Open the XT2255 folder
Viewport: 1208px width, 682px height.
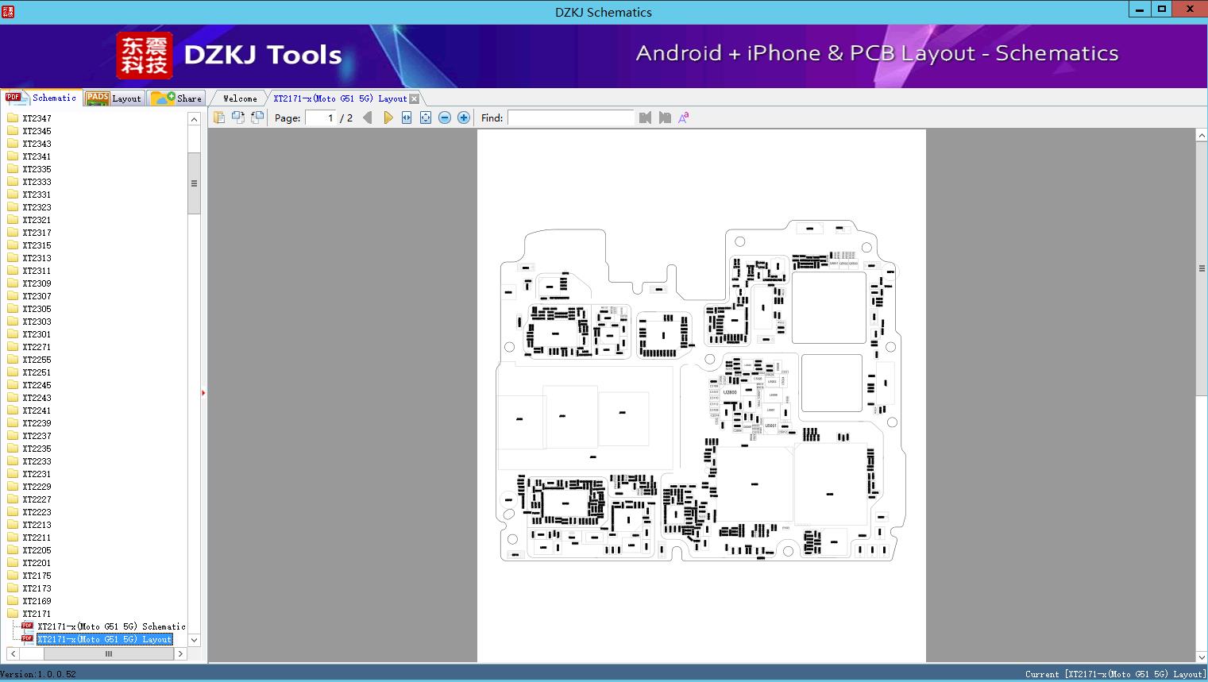29,360
